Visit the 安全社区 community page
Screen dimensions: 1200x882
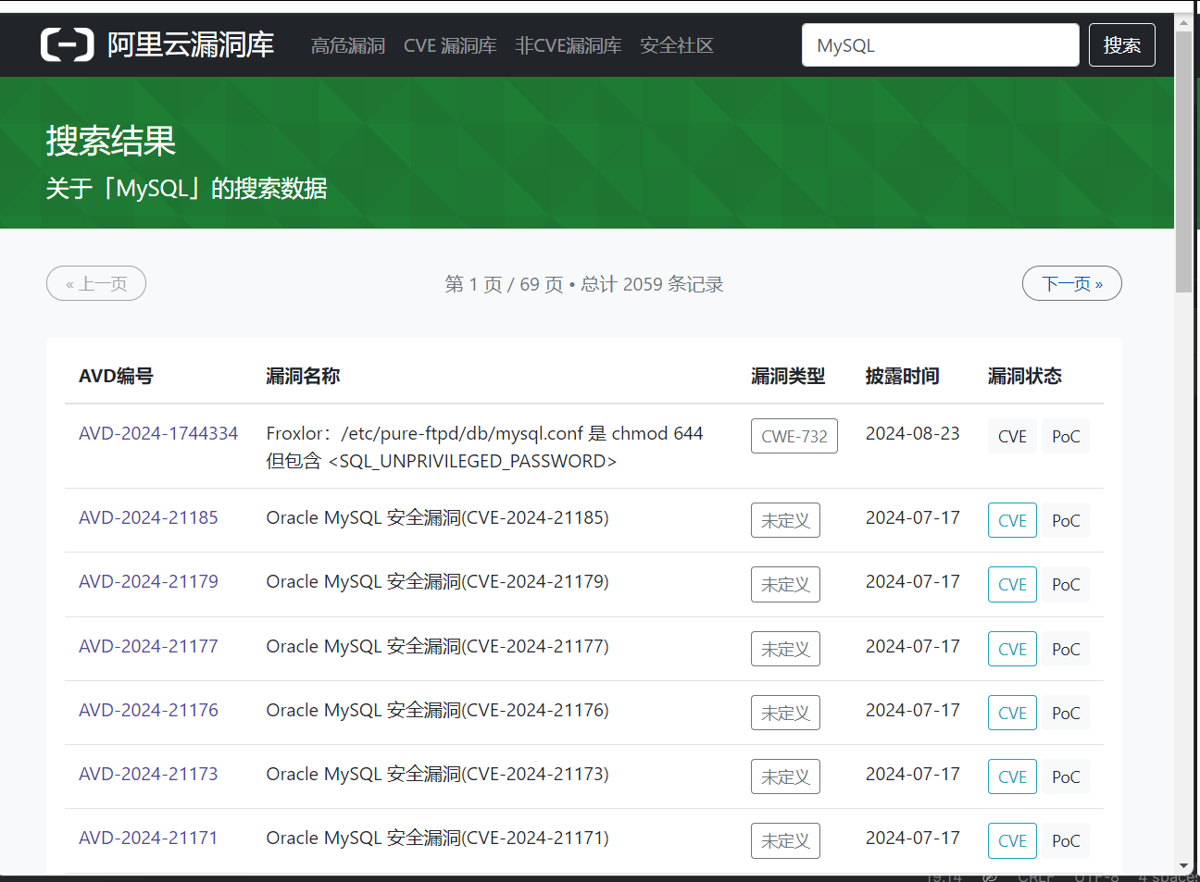[x=676, y=44]
